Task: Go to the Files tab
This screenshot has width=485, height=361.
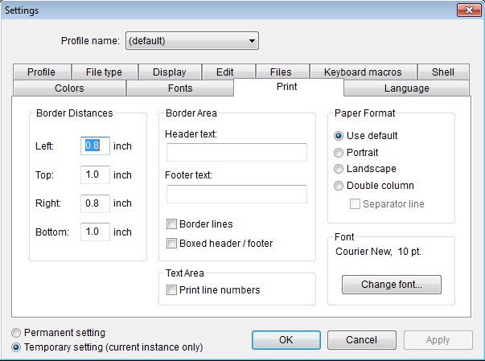Action: pos(281,72)
